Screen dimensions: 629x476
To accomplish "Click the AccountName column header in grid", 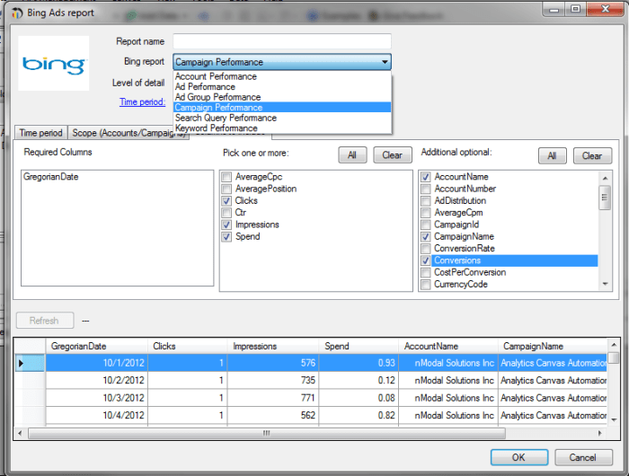I will [x=448, y=347].
